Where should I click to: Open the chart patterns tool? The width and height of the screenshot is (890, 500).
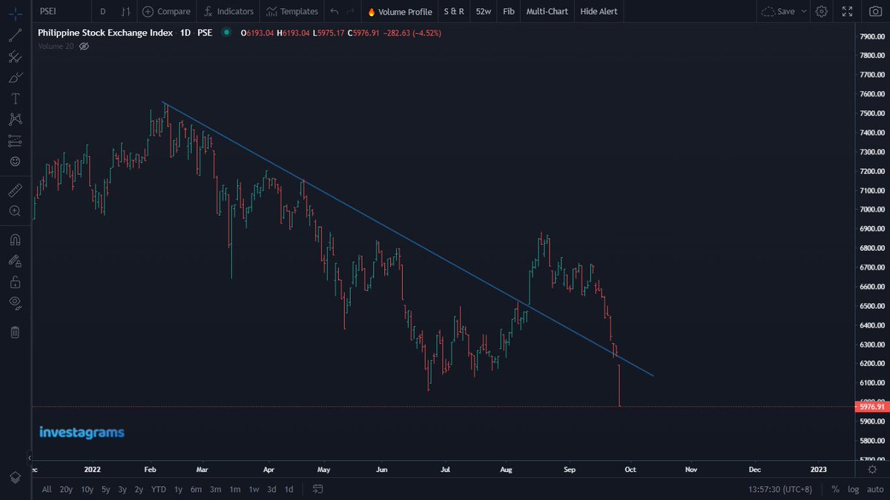15,119
